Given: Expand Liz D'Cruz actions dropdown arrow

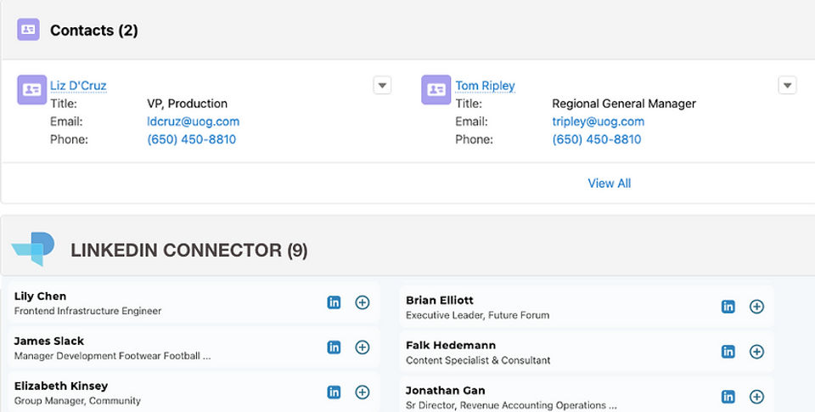Looking at the screenshot, I should [x=382, y=85].
